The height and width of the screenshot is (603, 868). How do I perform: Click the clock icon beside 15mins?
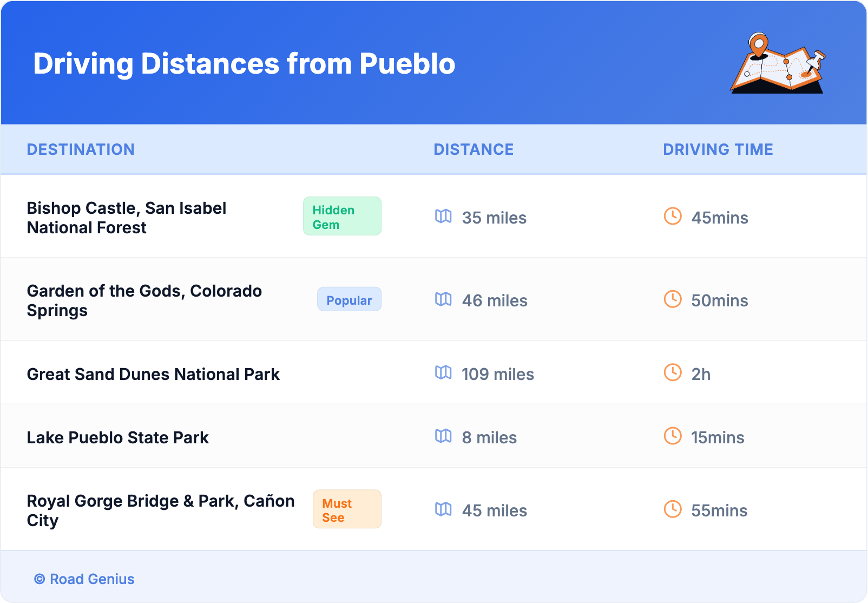[x=673, y=436]
